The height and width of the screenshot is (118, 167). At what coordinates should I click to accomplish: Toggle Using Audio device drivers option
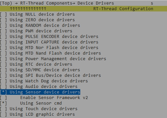[39, 87]
